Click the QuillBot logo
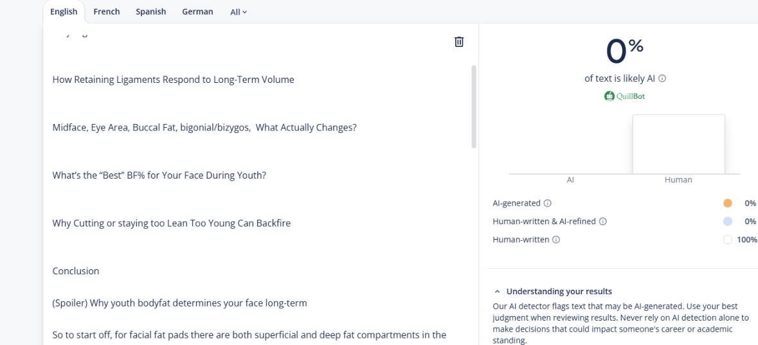 (x=624, y=96)
